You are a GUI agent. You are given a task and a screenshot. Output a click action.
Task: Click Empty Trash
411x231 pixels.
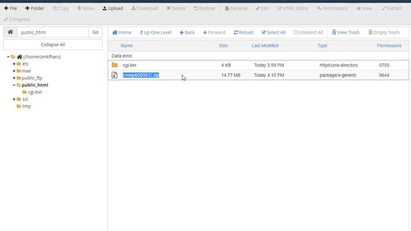[384, 33]
